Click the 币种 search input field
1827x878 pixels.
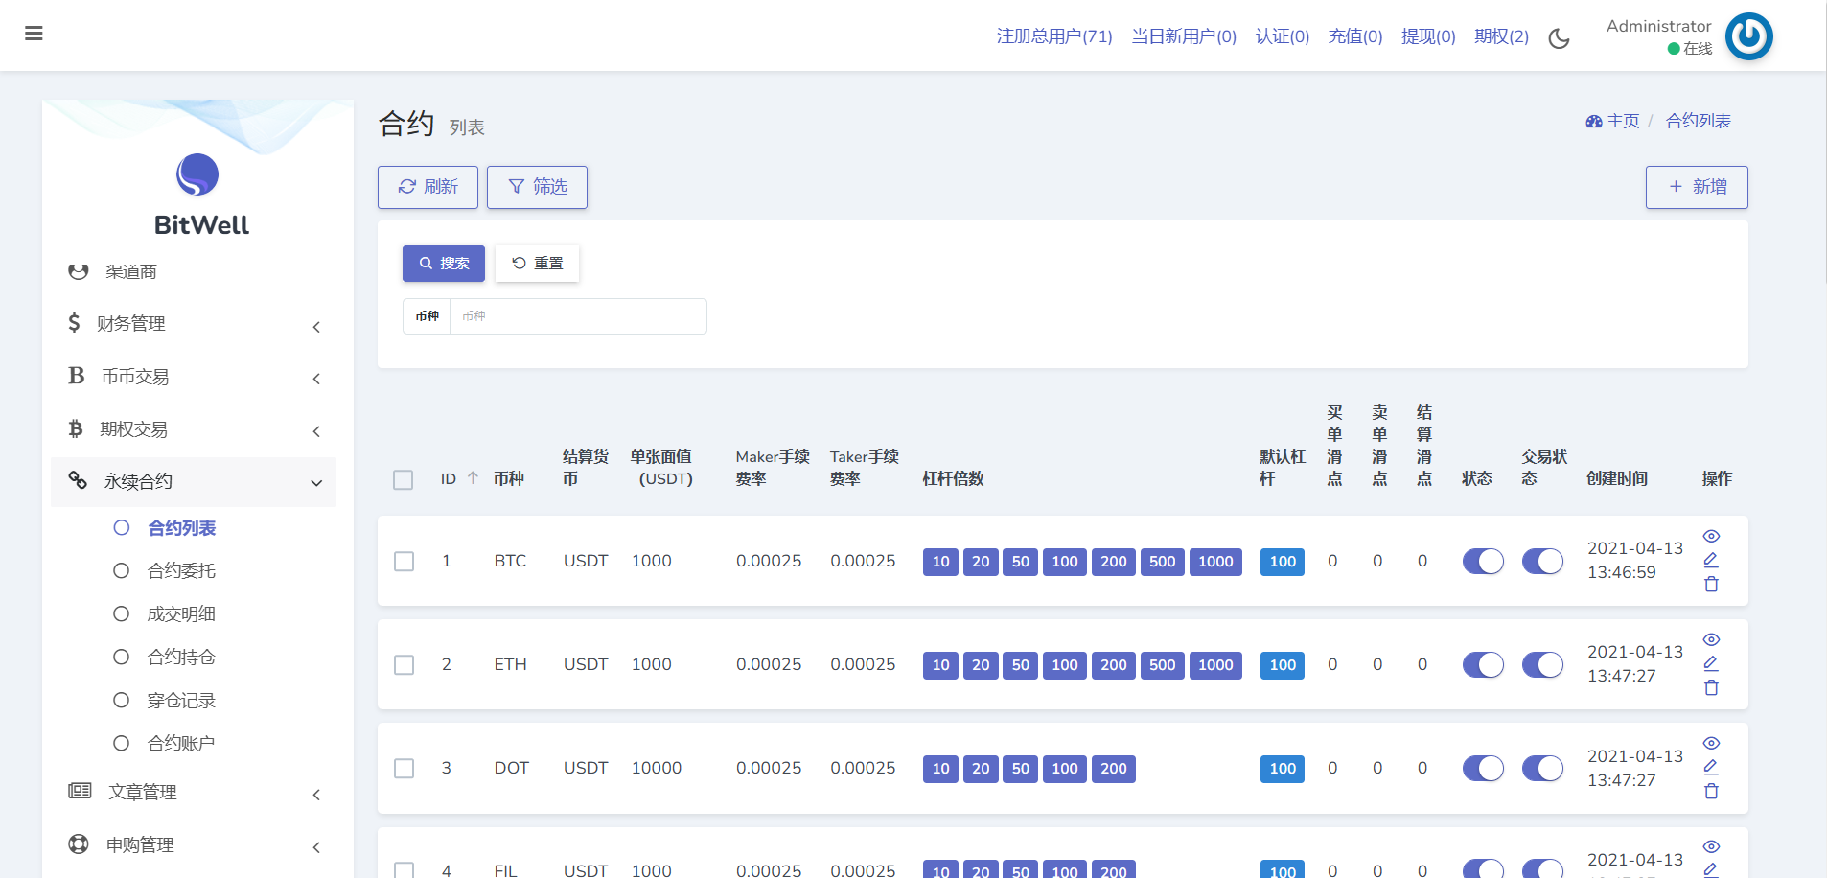point(578,316)
